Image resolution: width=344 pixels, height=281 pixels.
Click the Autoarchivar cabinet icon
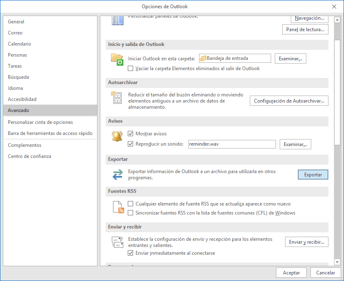click(x=116, y=98)
